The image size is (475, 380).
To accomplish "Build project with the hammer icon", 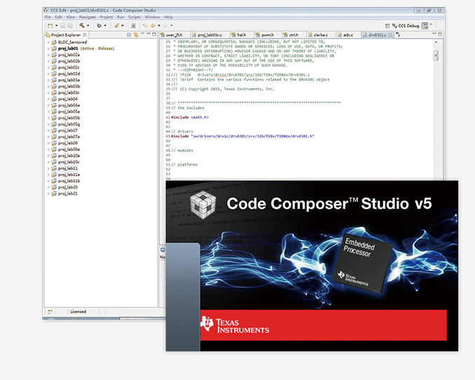I will [82, 25].
